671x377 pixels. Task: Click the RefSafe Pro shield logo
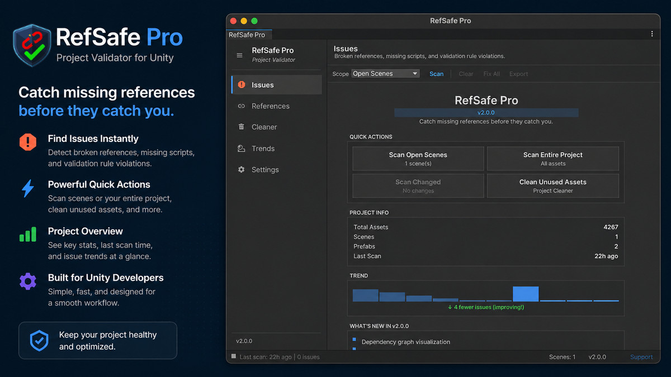coord(32,45)
